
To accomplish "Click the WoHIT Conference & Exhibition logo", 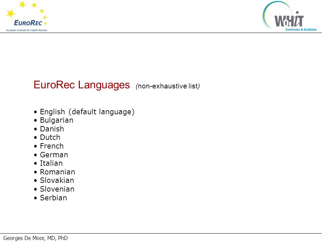I will tap(289, 16).
